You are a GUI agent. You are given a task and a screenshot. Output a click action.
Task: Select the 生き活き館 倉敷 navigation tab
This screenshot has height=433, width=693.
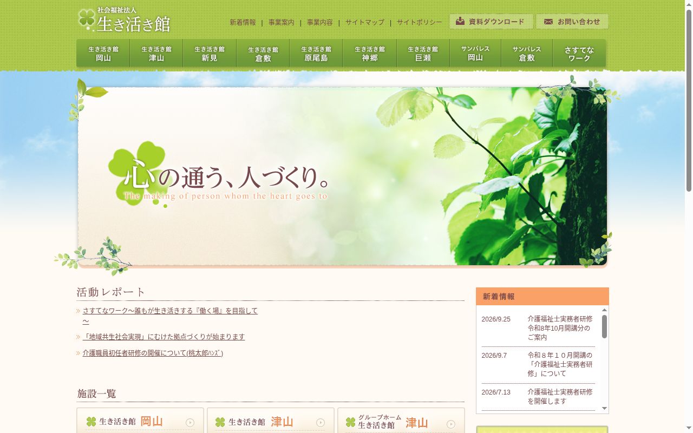tap(263, 53)
